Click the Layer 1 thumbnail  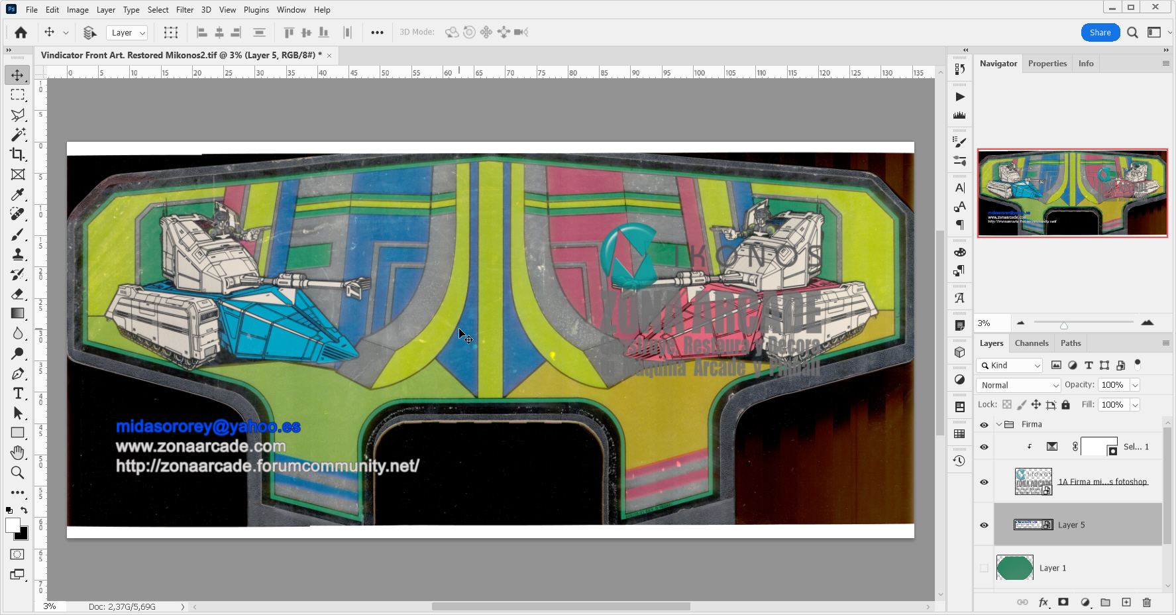tap(1014, 568)
